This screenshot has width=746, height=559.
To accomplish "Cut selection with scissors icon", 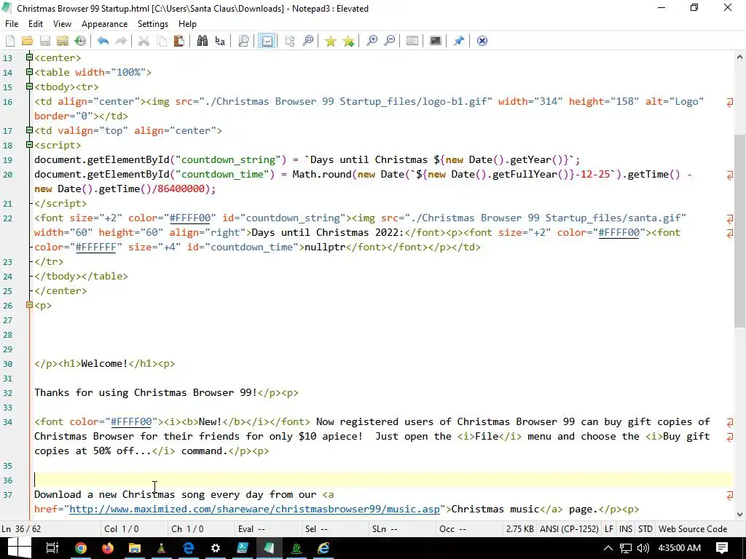I will point(144,41).
